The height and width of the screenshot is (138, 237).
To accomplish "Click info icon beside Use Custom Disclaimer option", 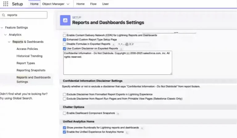I will pos(121,49).
